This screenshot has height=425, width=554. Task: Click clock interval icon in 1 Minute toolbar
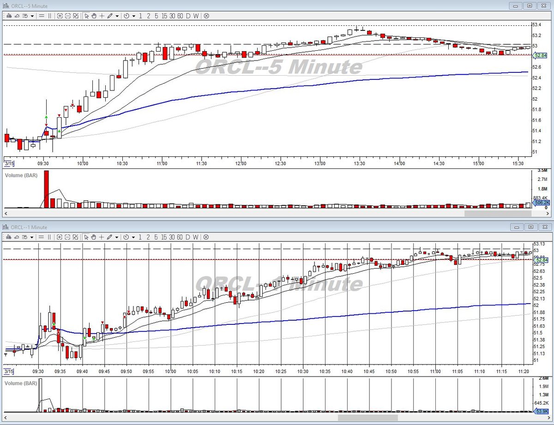126,237
